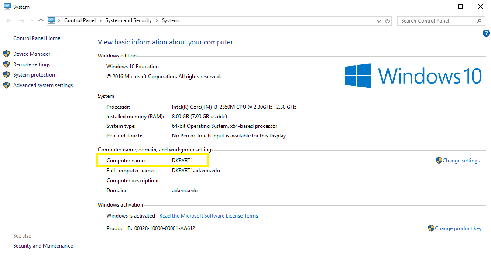Click the shield icon for System protection
Screen dimensions: 491x258
point(6,74)
